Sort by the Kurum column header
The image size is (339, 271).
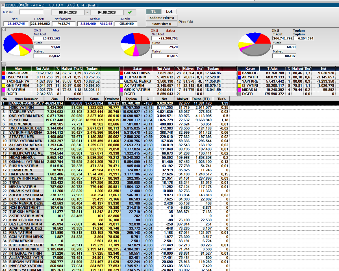tap(250, 69)
